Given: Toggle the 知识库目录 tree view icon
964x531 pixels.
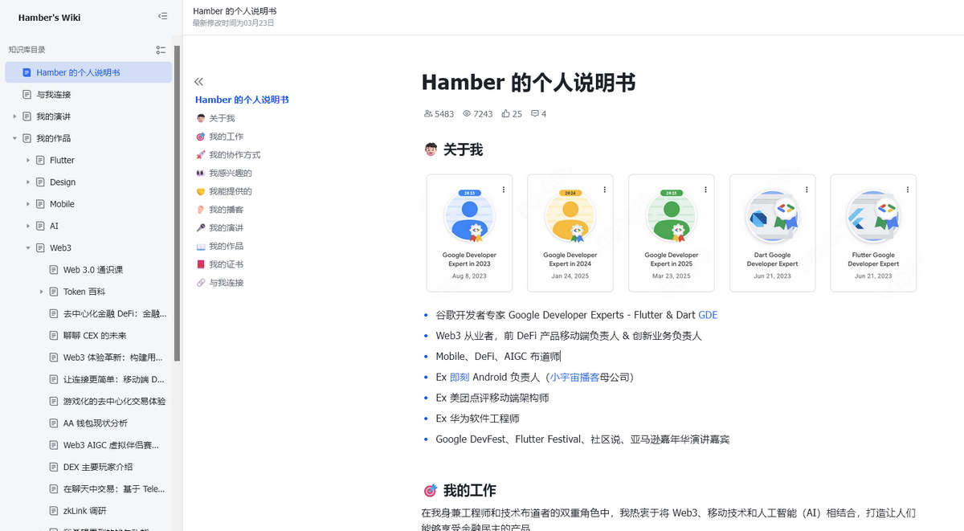Looking at the screenshot, I should (161, 50).
